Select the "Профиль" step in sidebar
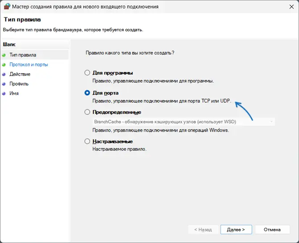The image size is (299, 243). point(19,84)
